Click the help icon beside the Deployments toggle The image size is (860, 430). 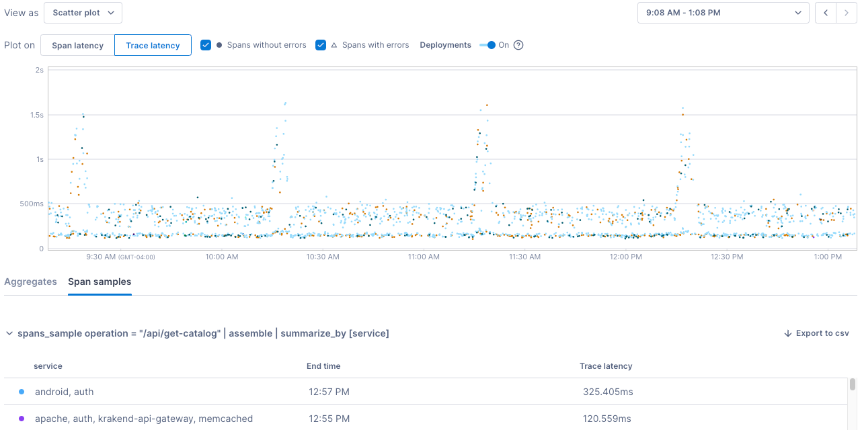pos(518,45)
